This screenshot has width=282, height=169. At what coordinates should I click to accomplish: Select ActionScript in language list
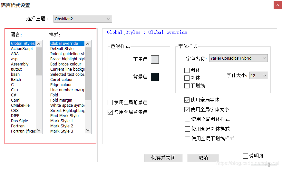tap(23, 49)
